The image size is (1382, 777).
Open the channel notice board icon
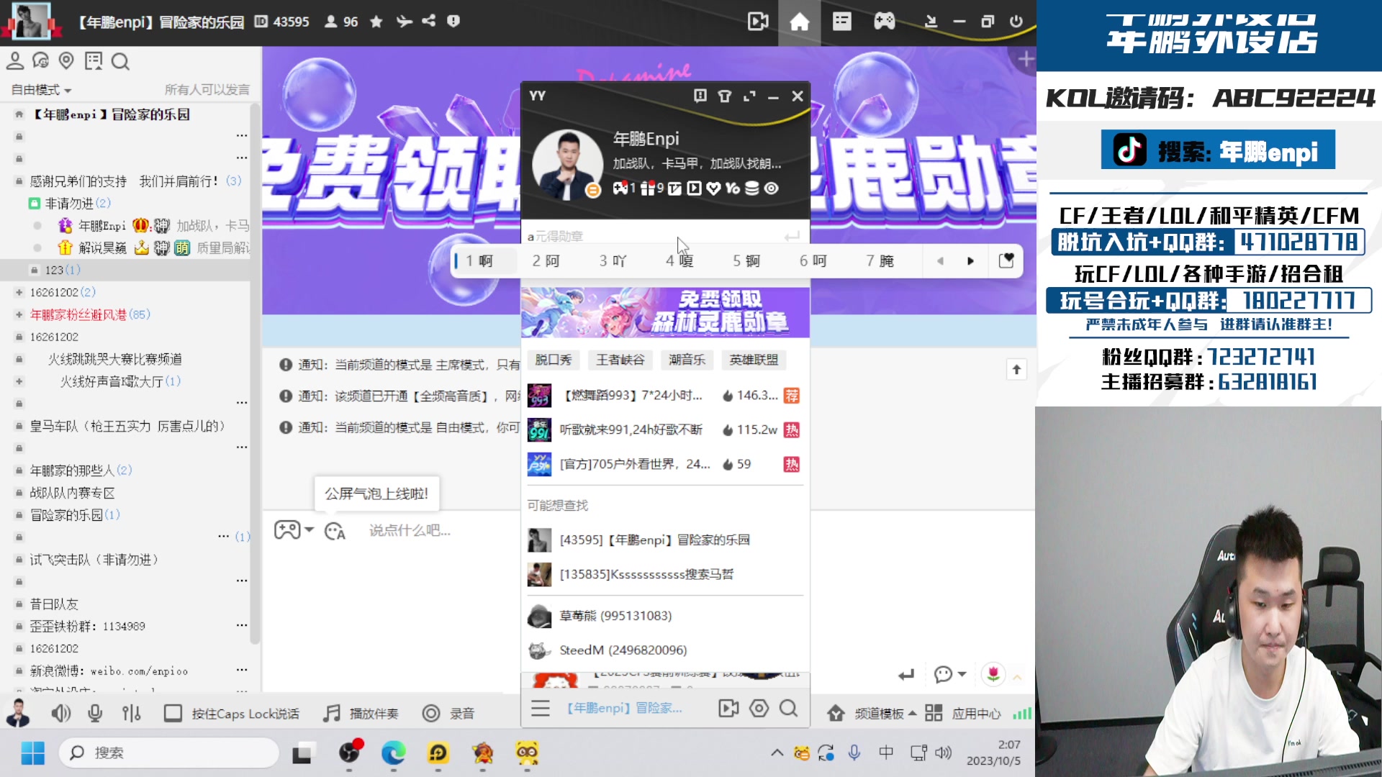click(x=94, y=61)
